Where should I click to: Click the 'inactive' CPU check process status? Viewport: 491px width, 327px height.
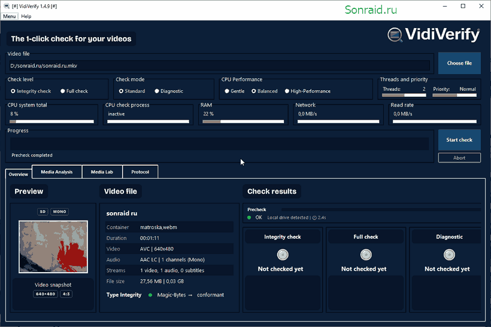(116, 114)
